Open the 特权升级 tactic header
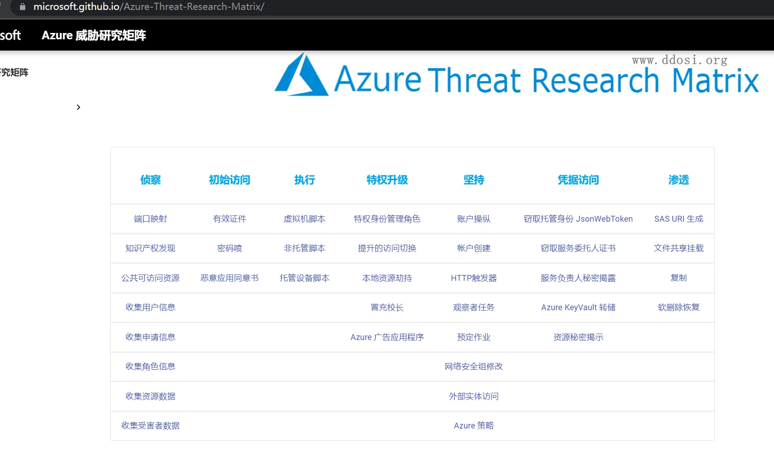The width and height of the screenshot is (774, 456). coord(387,180)
